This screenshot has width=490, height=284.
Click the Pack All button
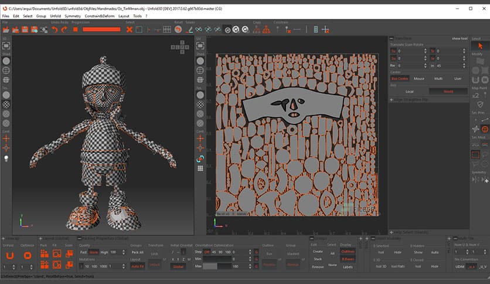point(137,252)
